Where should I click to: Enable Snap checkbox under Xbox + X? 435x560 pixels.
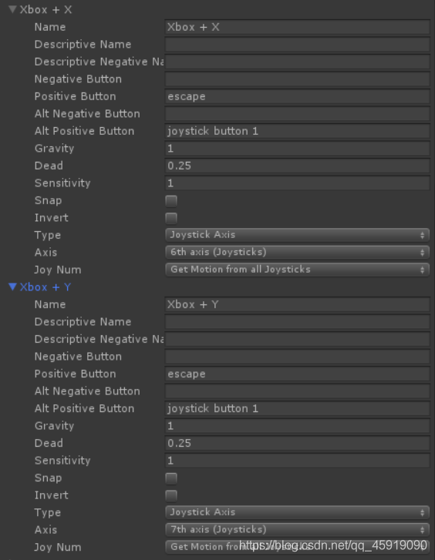(171, 201)
